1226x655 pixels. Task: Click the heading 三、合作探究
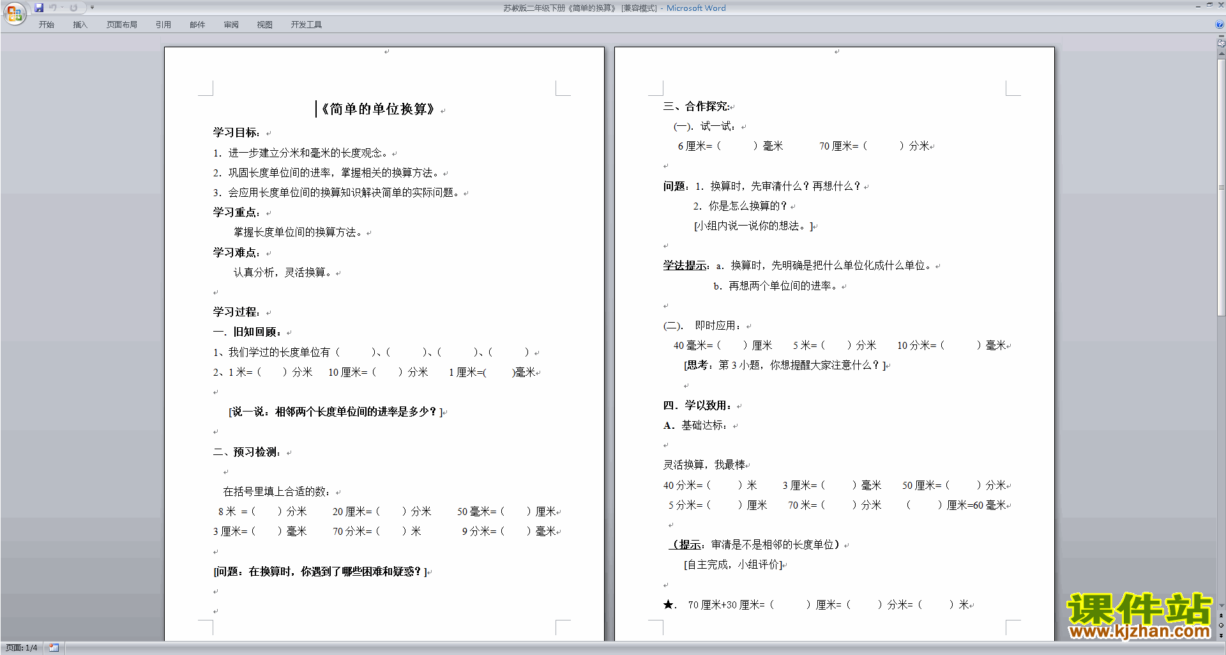coord(697,106)
